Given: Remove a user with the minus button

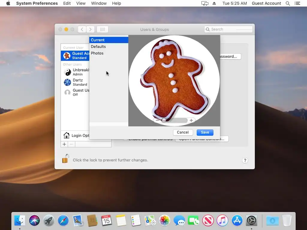Looking at the screenshot, I should pyautogui.click(x=71, y=144).
